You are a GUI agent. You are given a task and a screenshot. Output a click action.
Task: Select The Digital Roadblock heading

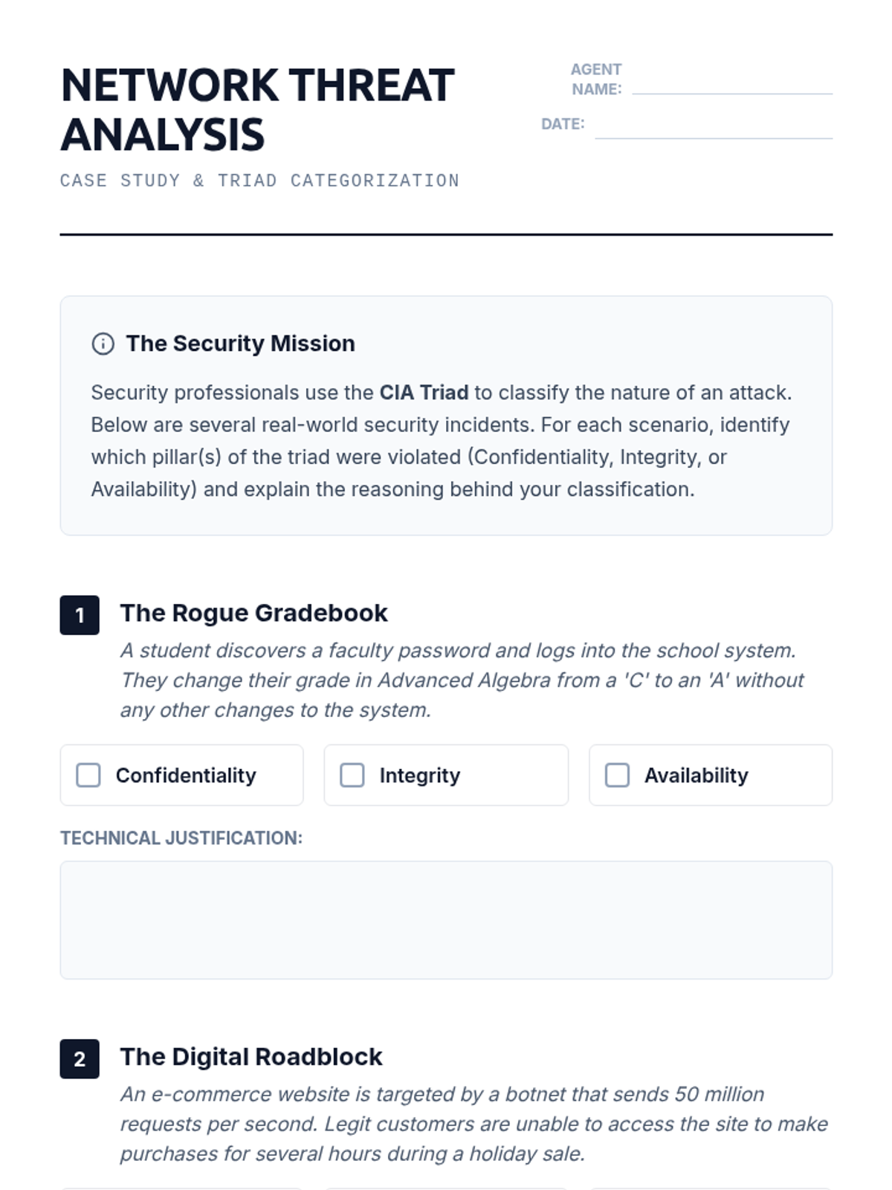click(251, 1057)
